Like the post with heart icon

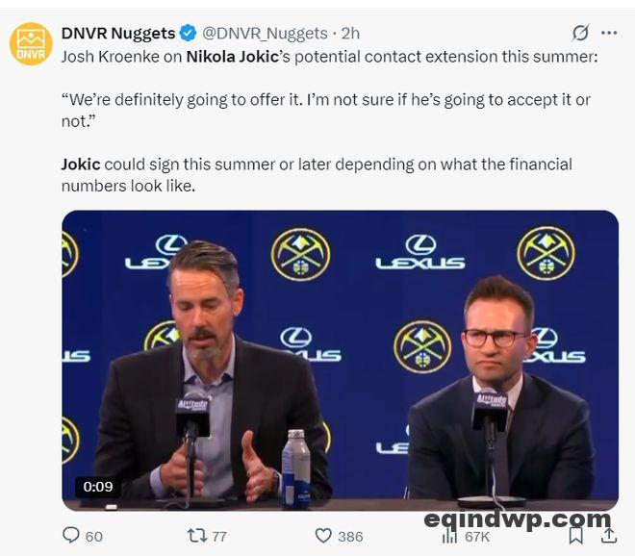[323, 536]
